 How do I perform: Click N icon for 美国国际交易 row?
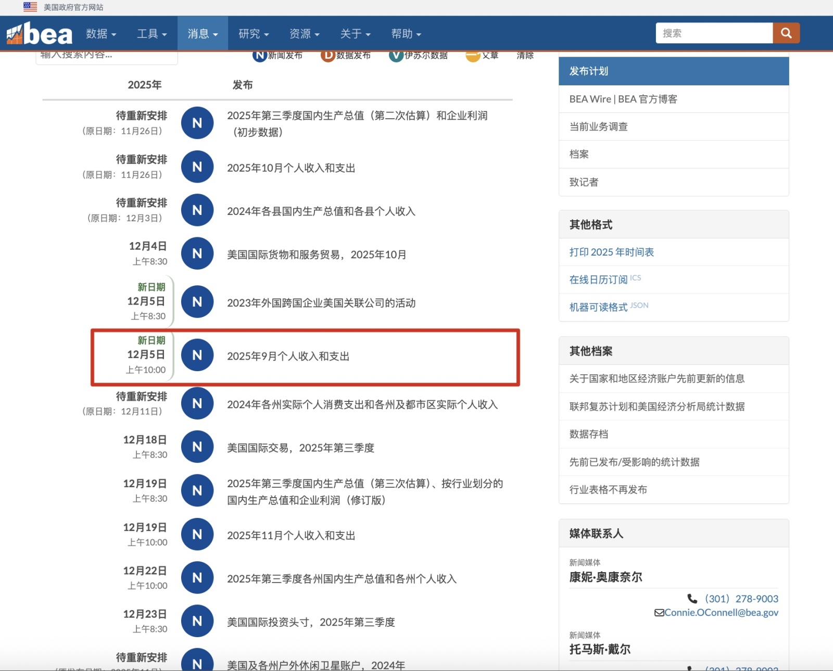(197, 447)
